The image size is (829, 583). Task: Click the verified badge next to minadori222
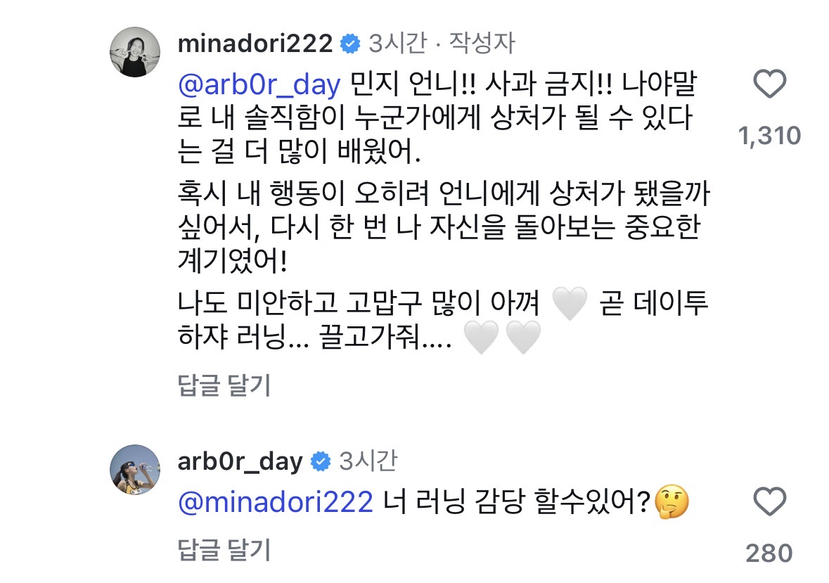(x=350, y=44)
